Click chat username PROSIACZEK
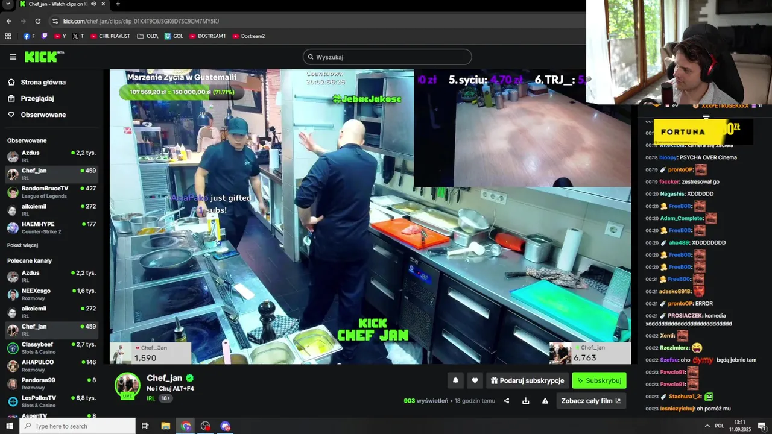Viewport: 772px width, 434px height. pos(686,316)
